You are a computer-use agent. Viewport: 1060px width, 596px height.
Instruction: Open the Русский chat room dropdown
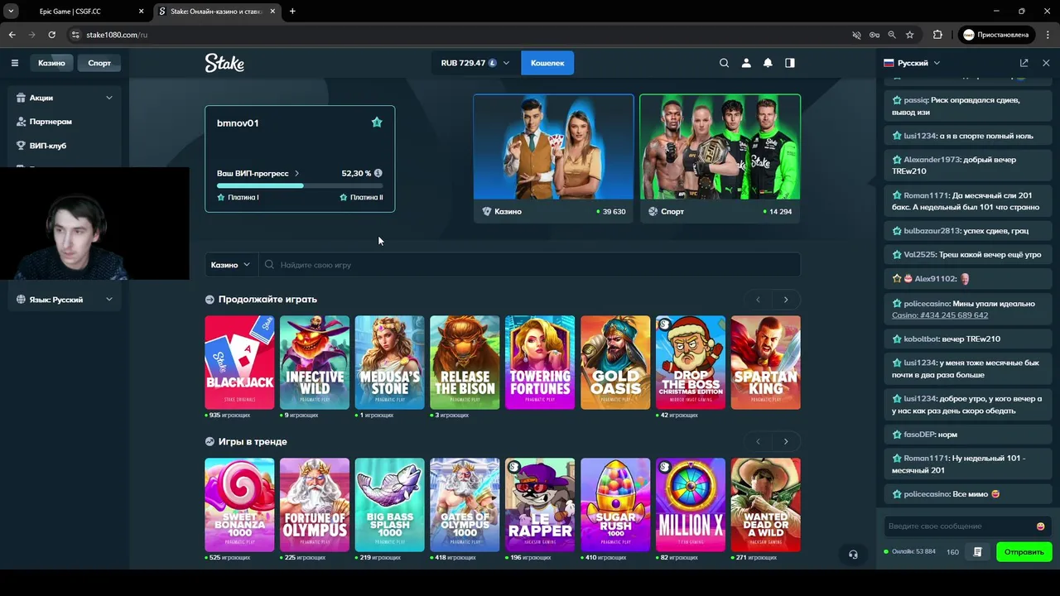[912, 63]
